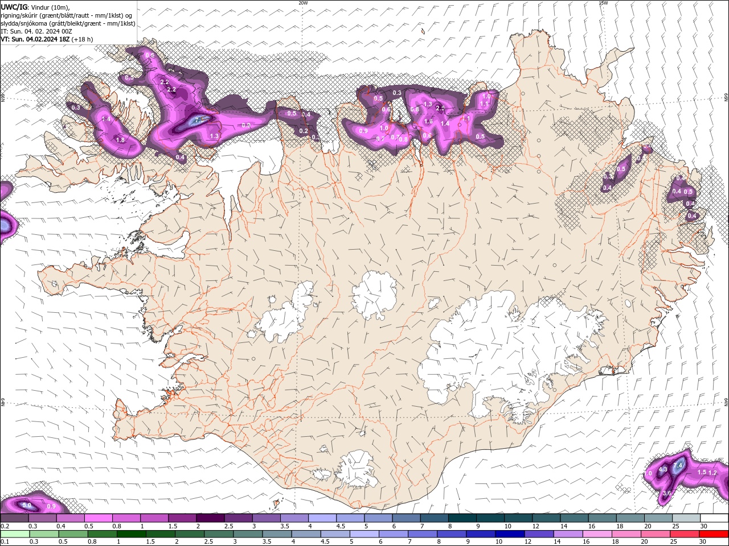Click the '1.6' snowfall value on the map
The width and height of the screenshot is (729, 546).
pos(429,122)
